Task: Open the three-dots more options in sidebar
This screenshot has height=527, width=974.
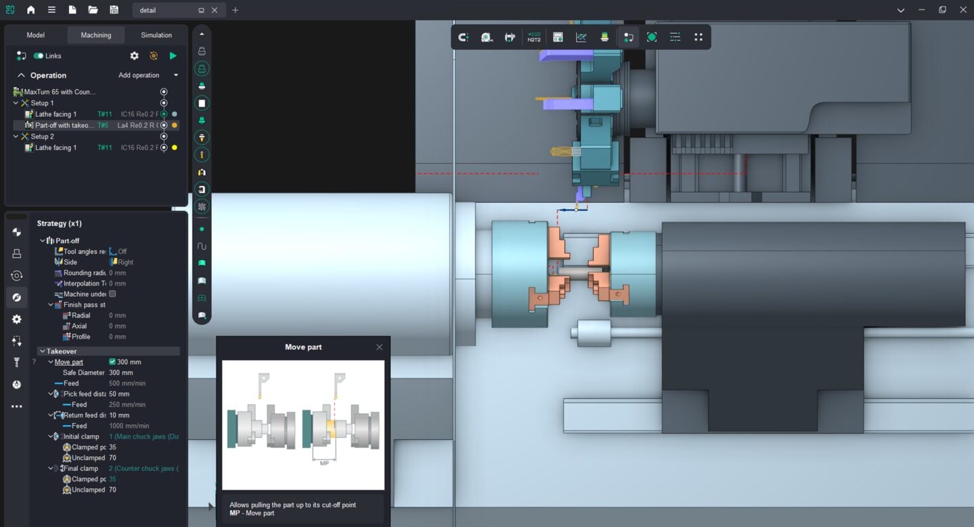Action: (17, 407)
